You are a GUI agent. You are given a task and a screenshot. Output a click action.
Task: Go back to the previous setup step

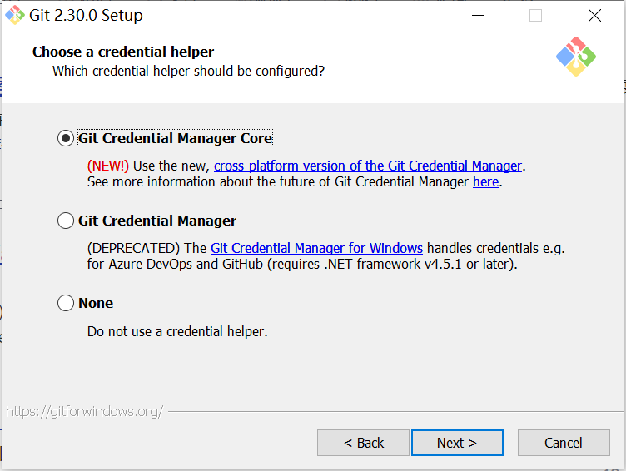click(363, 443)
